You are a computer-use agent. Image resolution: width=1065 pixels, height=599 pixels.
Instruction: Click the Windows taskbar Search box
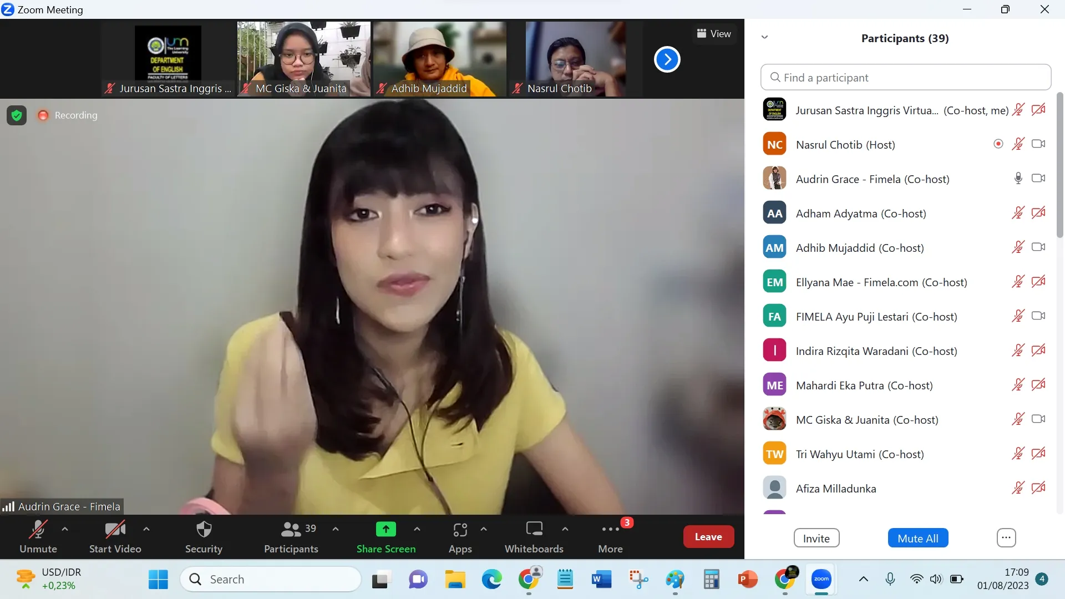pos(271,580)
